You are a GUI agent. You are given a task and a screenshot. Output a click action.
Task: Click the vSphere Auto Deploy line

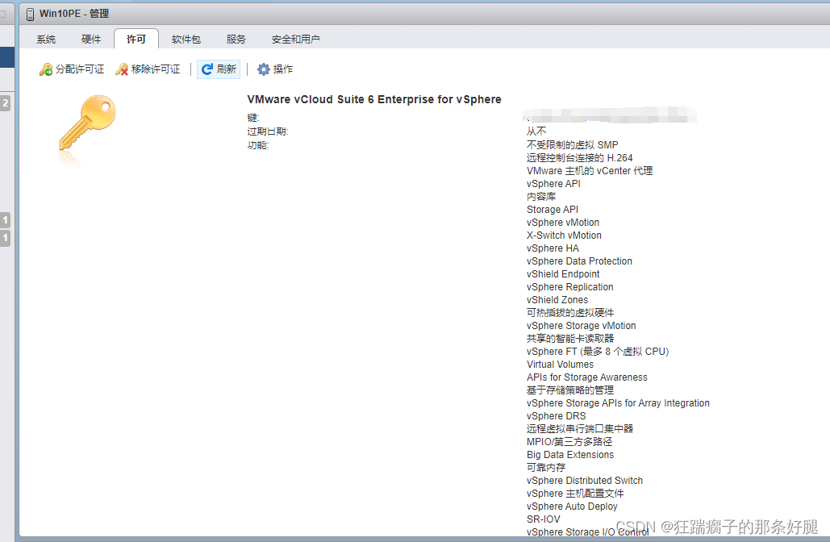[x=572, y=507]
